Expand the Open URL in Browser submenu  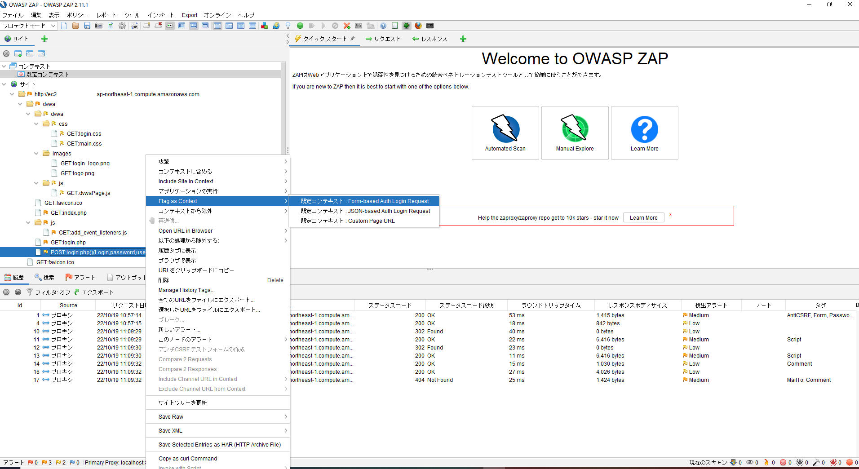218,230
